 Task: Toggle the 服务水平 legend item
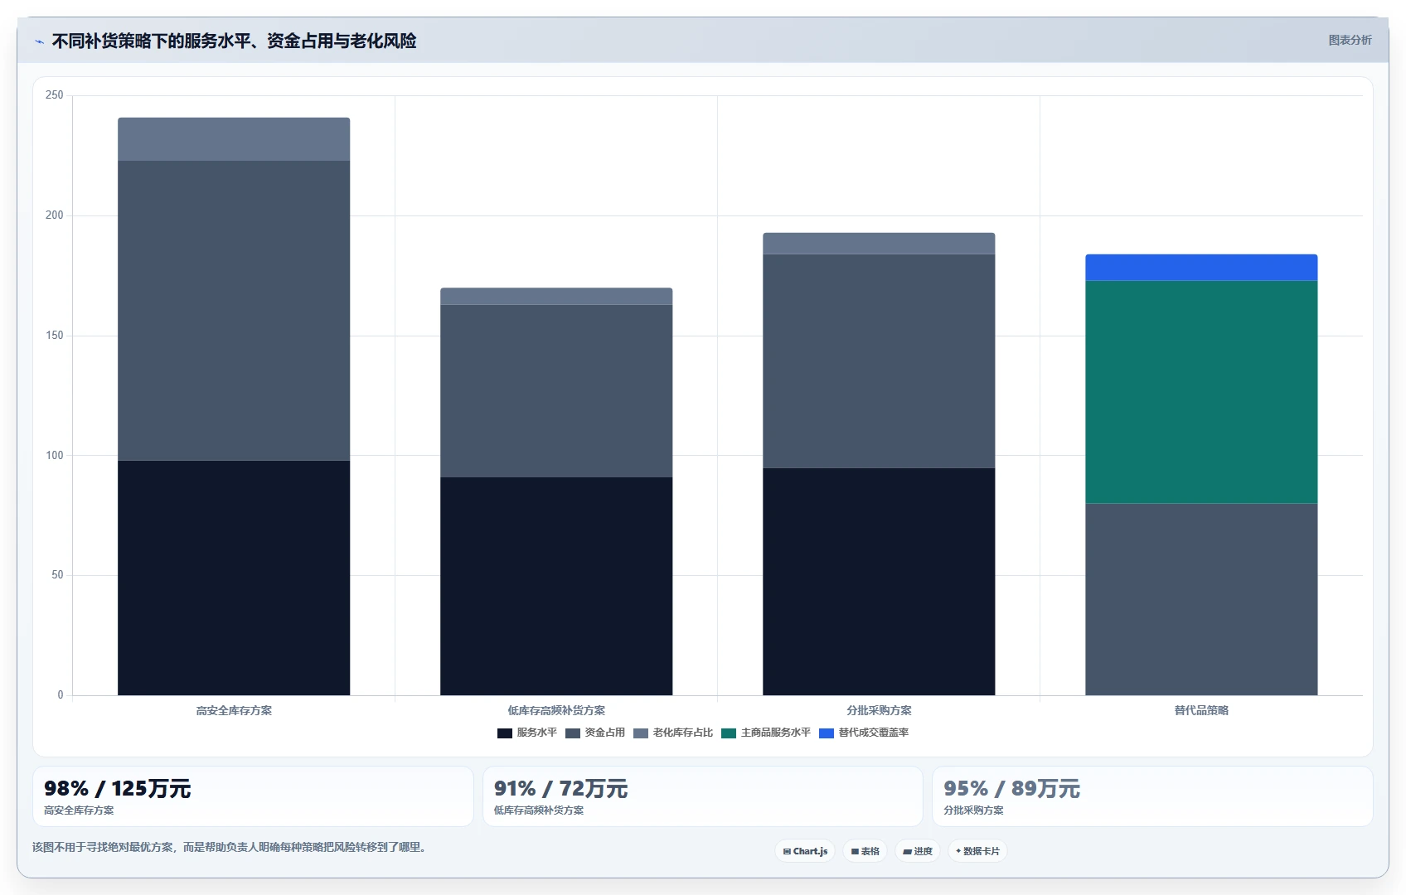527,733
